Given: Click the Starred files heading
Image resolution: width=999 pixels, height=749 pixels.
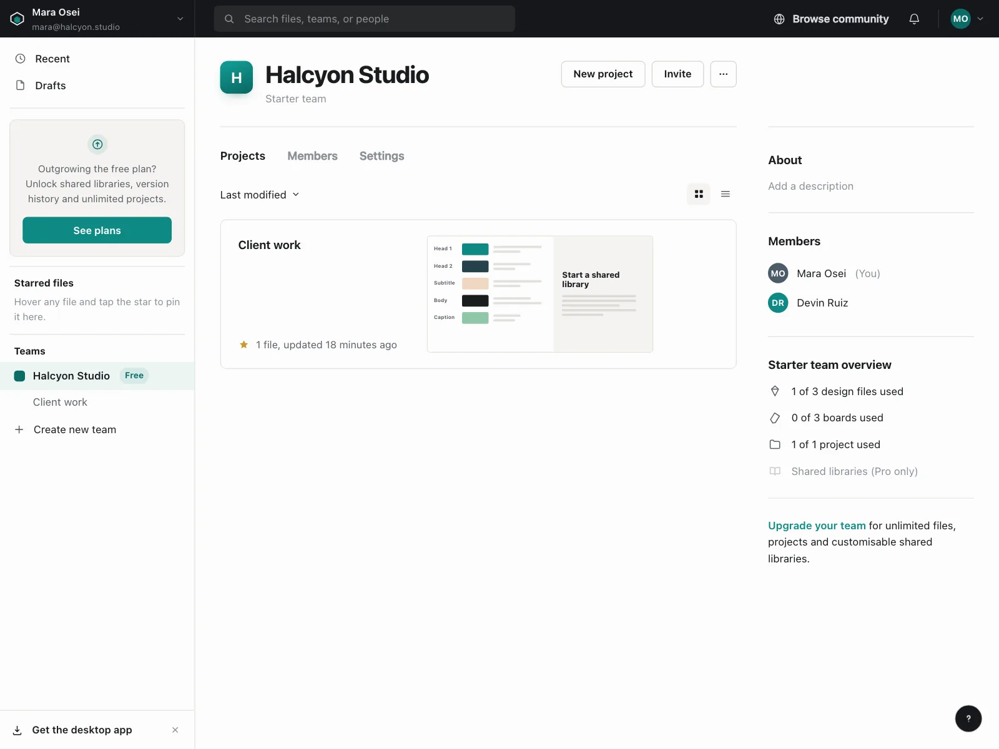Looking at the screenshot, I should point(44,283).
